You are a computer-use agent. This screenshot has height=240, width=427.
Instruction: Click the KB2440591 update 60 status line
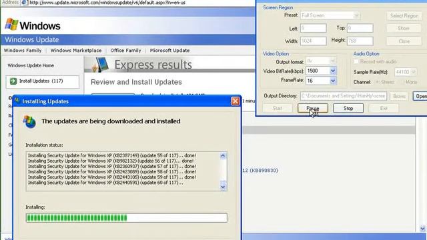[105, 183]
